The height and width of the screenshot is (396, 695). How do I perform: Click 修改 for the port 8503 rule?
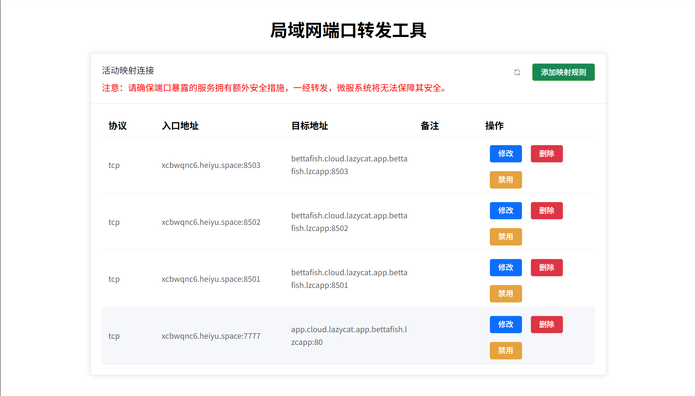506,154
